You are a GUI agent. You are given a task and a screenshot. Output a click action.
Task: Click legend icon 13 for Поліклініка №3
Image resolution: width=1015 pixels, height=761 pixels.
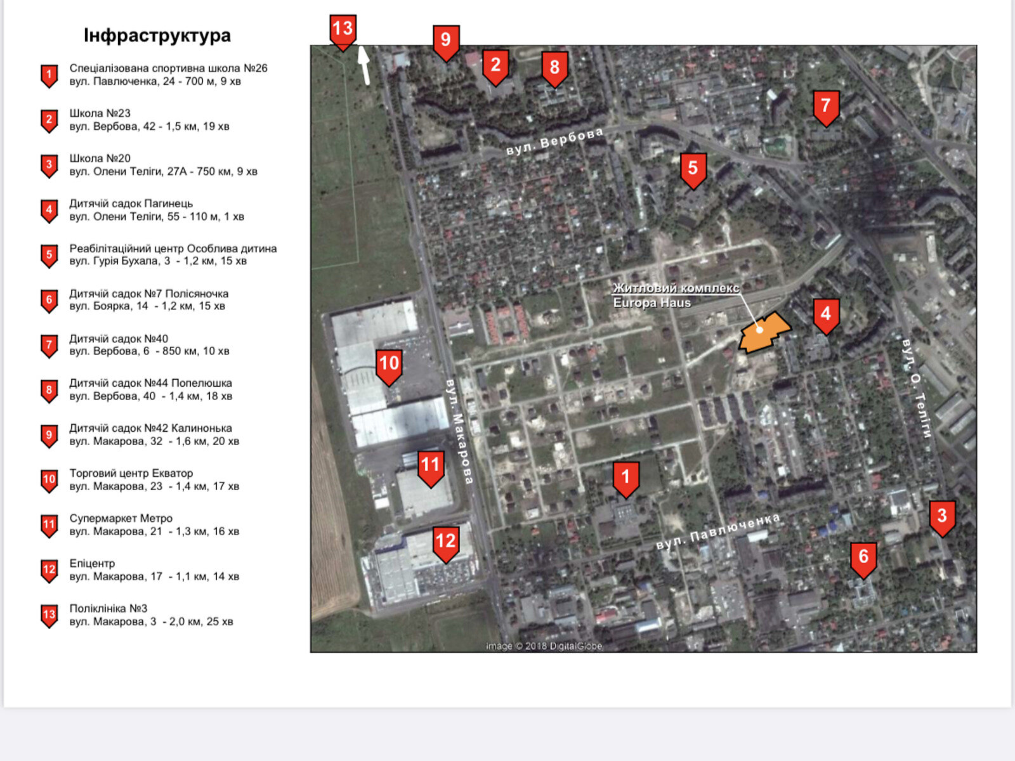[x=49, y=616]
